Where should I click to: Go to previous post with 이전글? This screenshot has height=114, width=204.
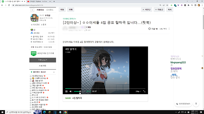pos(146,10)
